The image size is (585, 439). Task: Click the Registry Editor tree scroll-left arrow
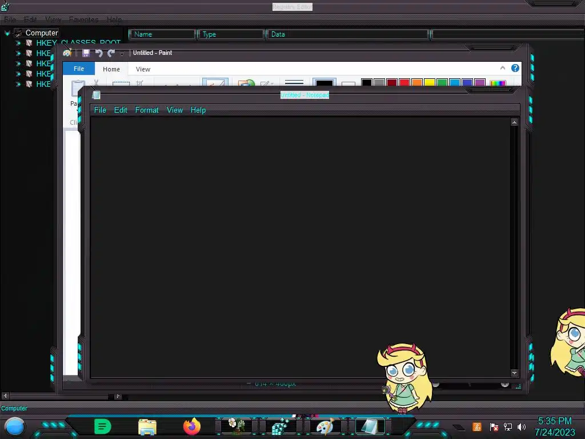coord(5,396)
